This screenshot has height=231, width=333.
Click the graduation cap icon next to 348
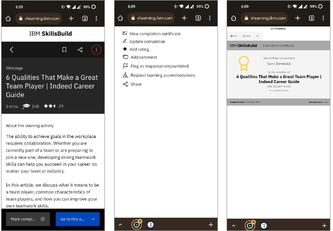[26, 106]
